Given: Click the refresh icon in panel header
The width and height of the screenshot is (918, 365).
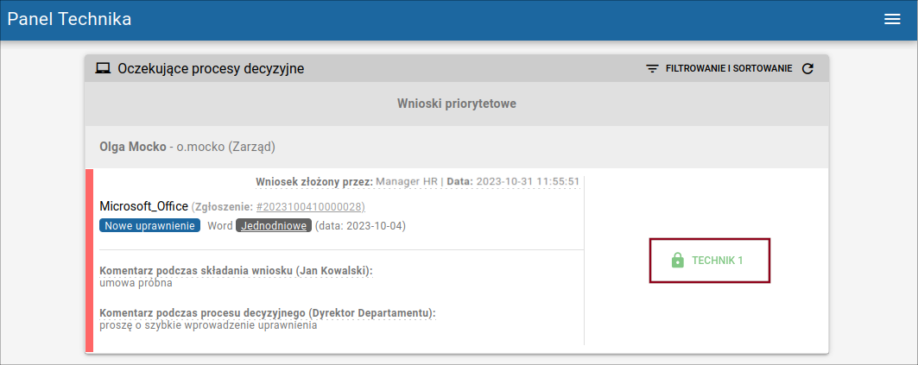Looking at the screenshot, I should [x=807, y=68].
